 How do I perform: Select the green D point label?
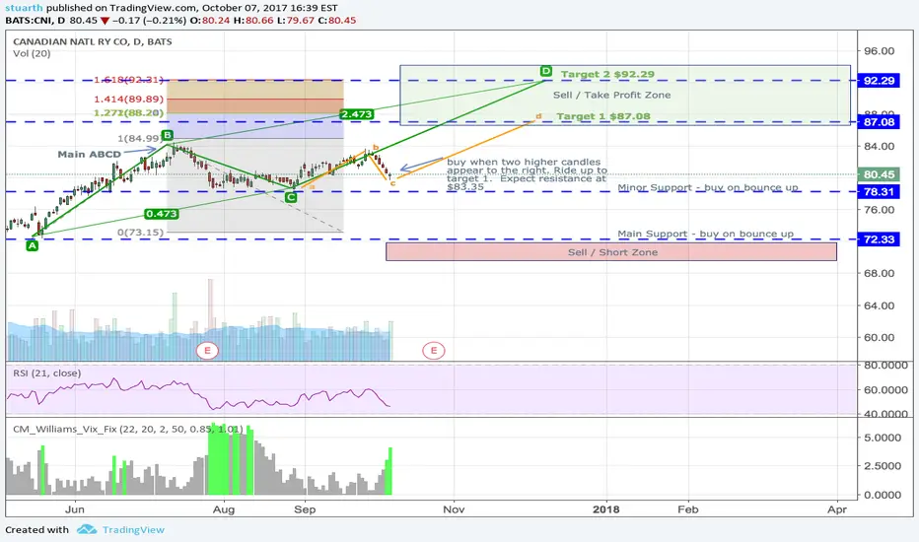545,71
